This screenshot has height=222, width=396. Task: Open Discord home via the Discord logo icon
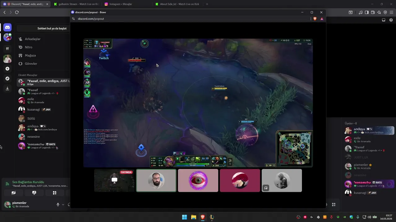7,27
